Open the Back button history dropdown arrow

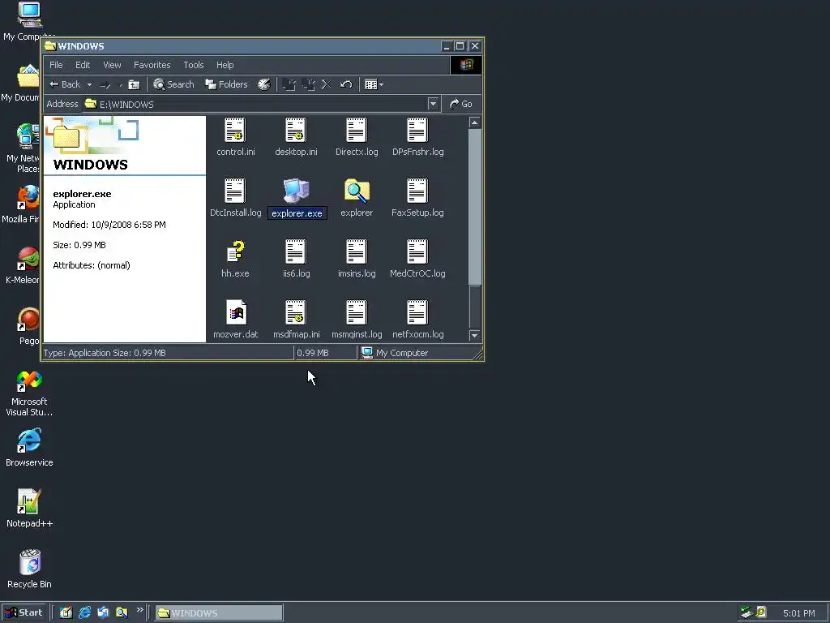[x=89, y=84]
